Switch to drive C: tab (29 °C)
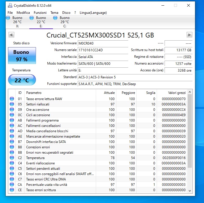 [x=65, y=22]
